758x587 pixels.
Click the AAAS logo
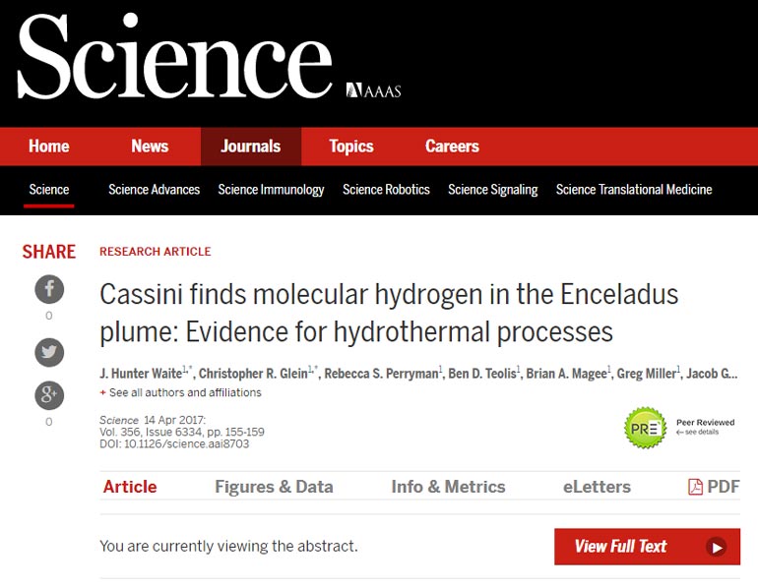(x=374, y=90)
